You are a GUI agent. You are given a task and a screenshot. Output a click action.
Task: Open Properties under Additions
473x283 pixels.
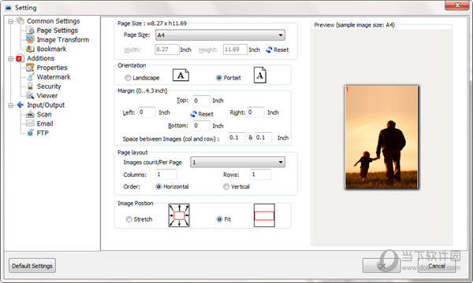[52, 68]
